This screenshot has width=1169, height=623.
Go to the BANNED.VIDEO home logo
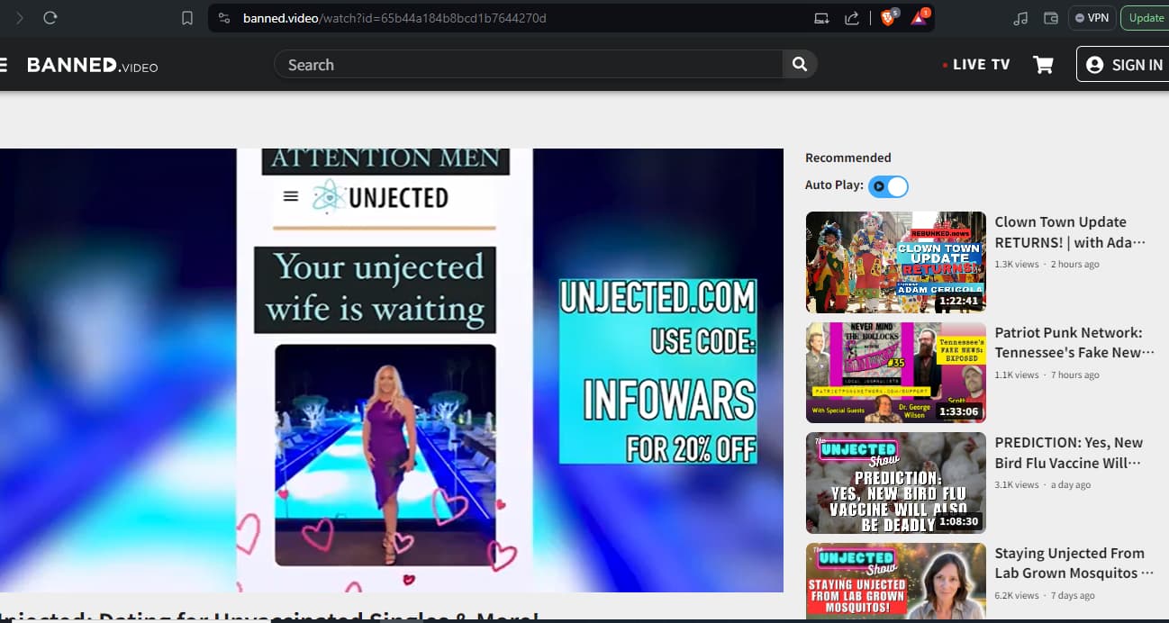[93, 65]
